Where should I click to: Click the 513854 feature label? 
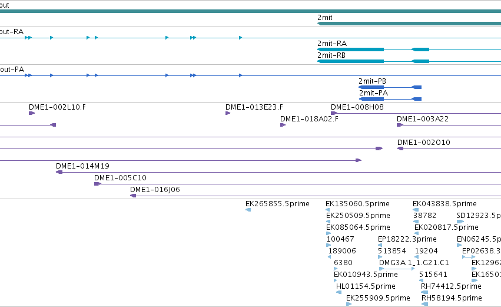click(x=392, y=252)
